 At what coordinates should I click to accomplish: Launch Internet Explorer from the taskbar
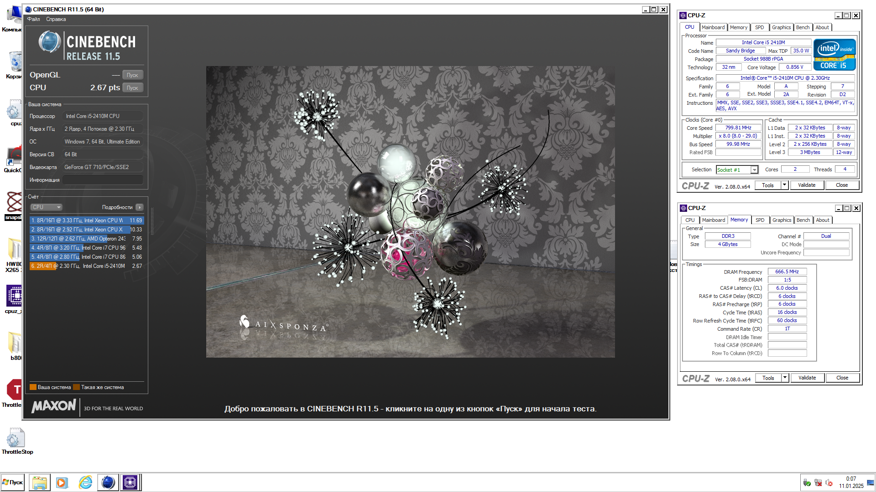click(x=85, y=482)
